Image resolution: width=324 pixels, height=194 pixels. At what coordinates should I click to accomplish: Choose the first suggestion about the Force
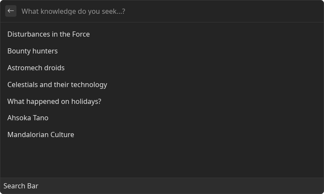(162, 34)
